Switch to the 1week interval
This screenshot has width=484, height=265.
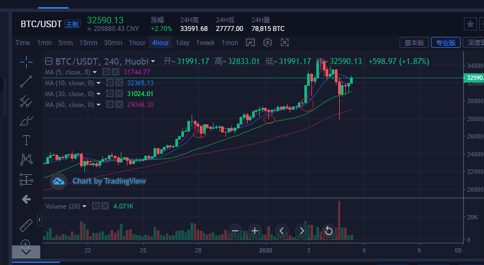pos(205,42)
